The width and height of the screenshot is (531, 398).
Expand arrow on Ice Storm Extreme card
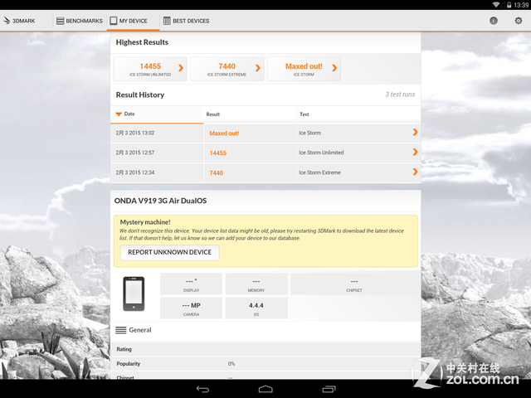[x=258, y=68]
